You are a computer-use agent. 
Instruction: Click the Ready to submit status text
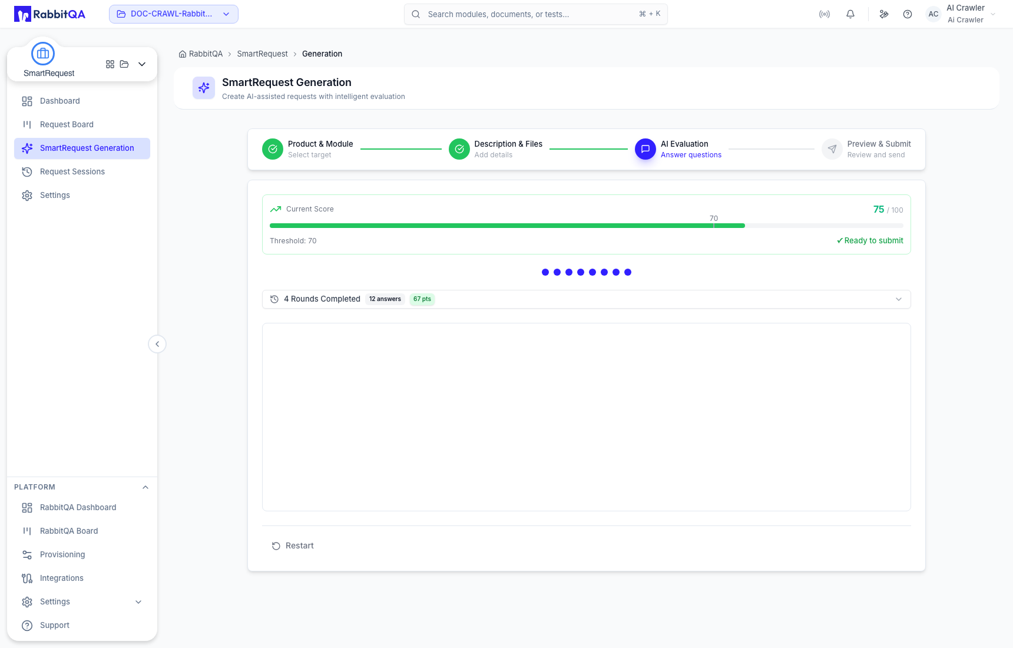870,241
